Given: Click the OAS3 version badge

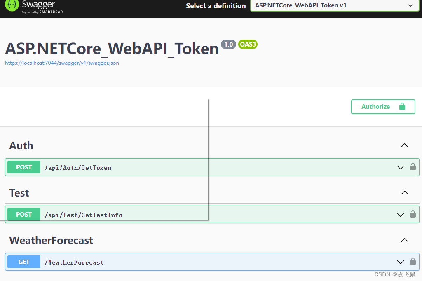Looking at the screenshot, I should pyautogui.click(x=248, y=44).
